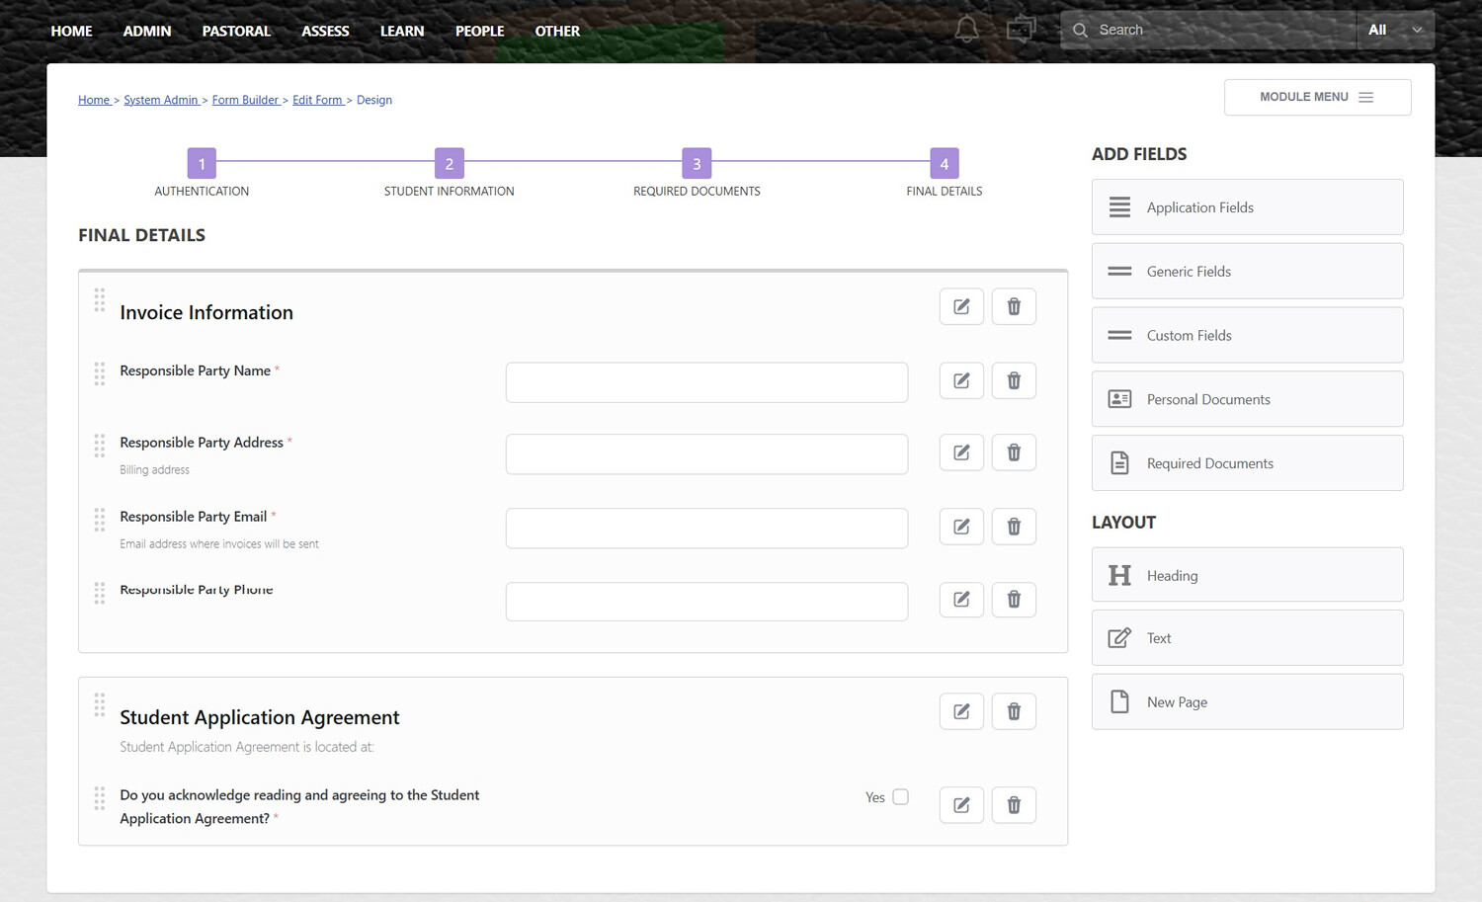
Task: Delete the Responsible Party Phone field
Action: 1014,599
